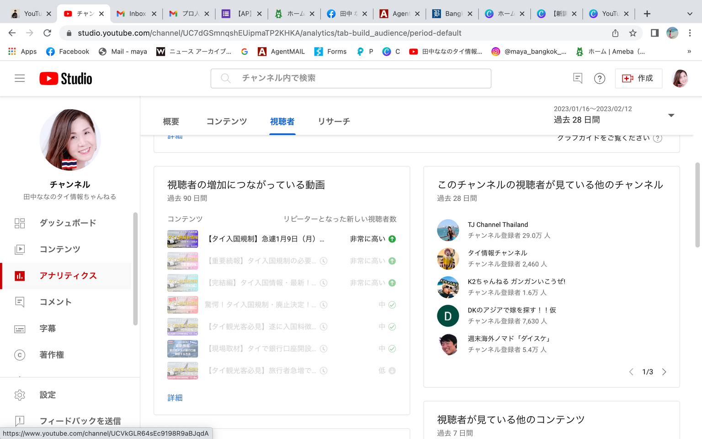Click the Comments icon in sidebar
The height and width of the screenshot is (439, 702).
[20, 302]
